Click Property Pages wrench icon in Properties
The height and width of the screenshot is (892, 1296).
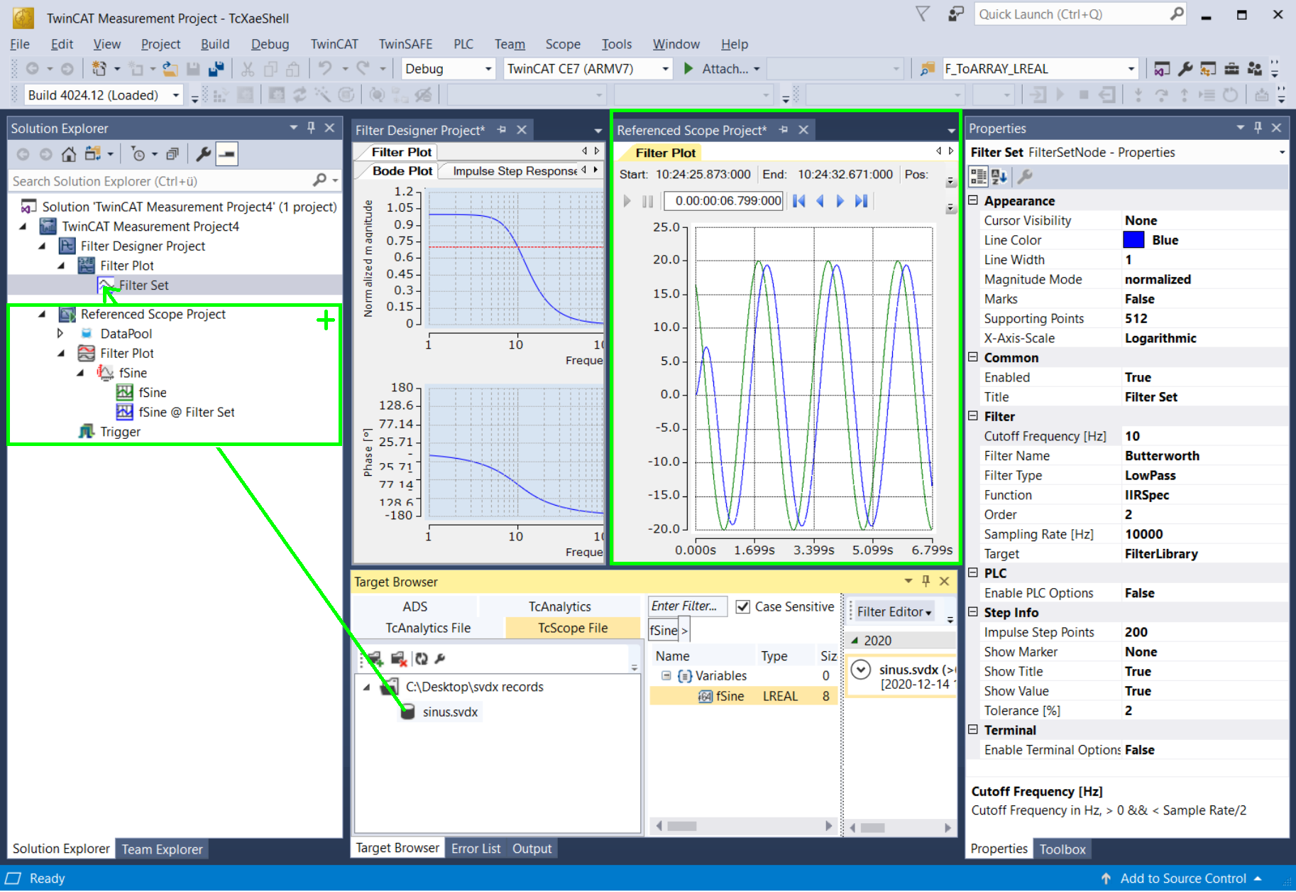click(x=1025, y=177)
